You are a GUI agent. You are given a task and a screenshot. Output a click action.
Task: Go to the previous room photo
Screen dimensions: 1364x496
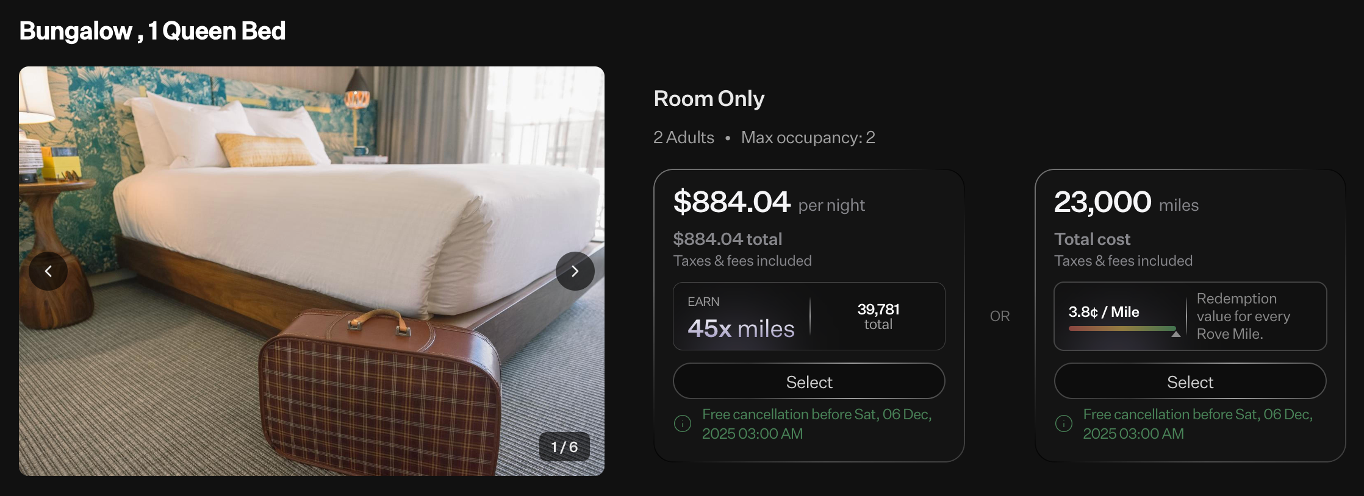coord(48,271)
